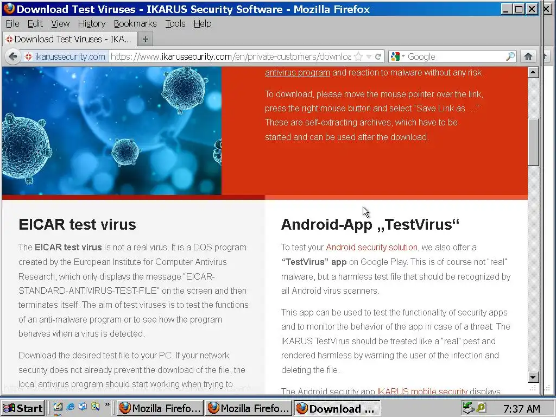Image resolution: width=556 pixels, height=417 pixels.
Task: Click the page scrollbar up arrow
Action: 533,72
